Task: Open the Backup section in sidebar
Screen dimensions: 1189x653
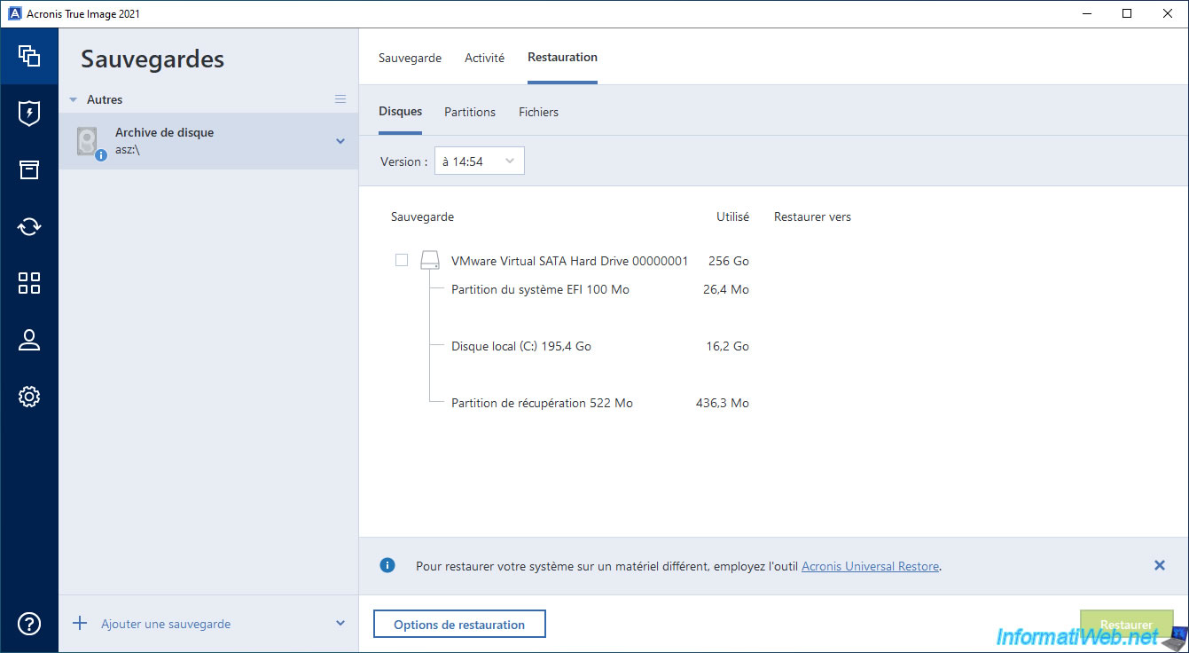Action: 29,56
